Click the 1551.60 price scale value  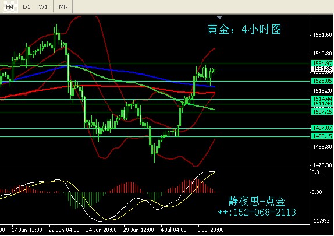coord(322,35)
